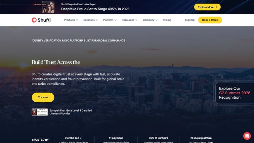The height and width of the screenshot is (143, 254).
Task: Expand the Company dropdown chevron
Action: 156,20
